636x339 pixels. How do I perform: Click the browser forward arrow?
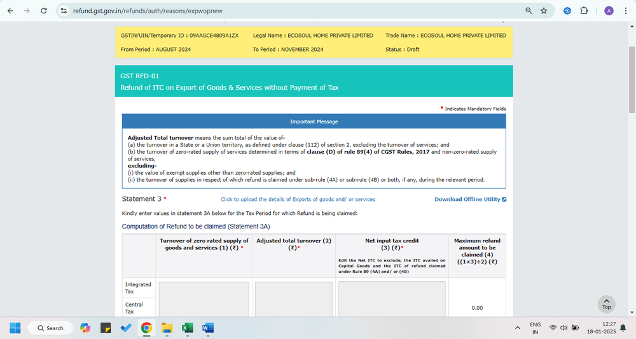point(27,11)
